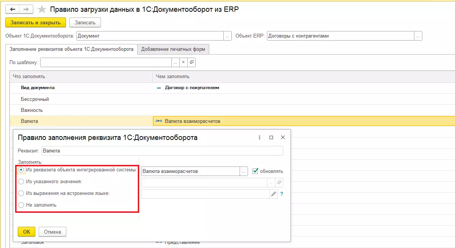Click 'Валюта взаиморасчетов' cell in table
Viewport: 455px width, 248px height.
click(303, 121)
